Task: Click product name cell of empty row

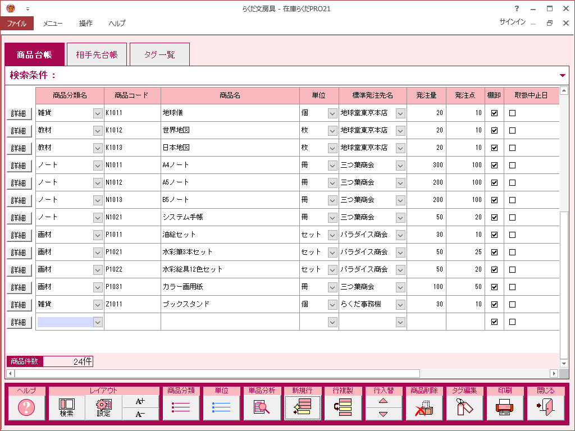Action: 230,322
